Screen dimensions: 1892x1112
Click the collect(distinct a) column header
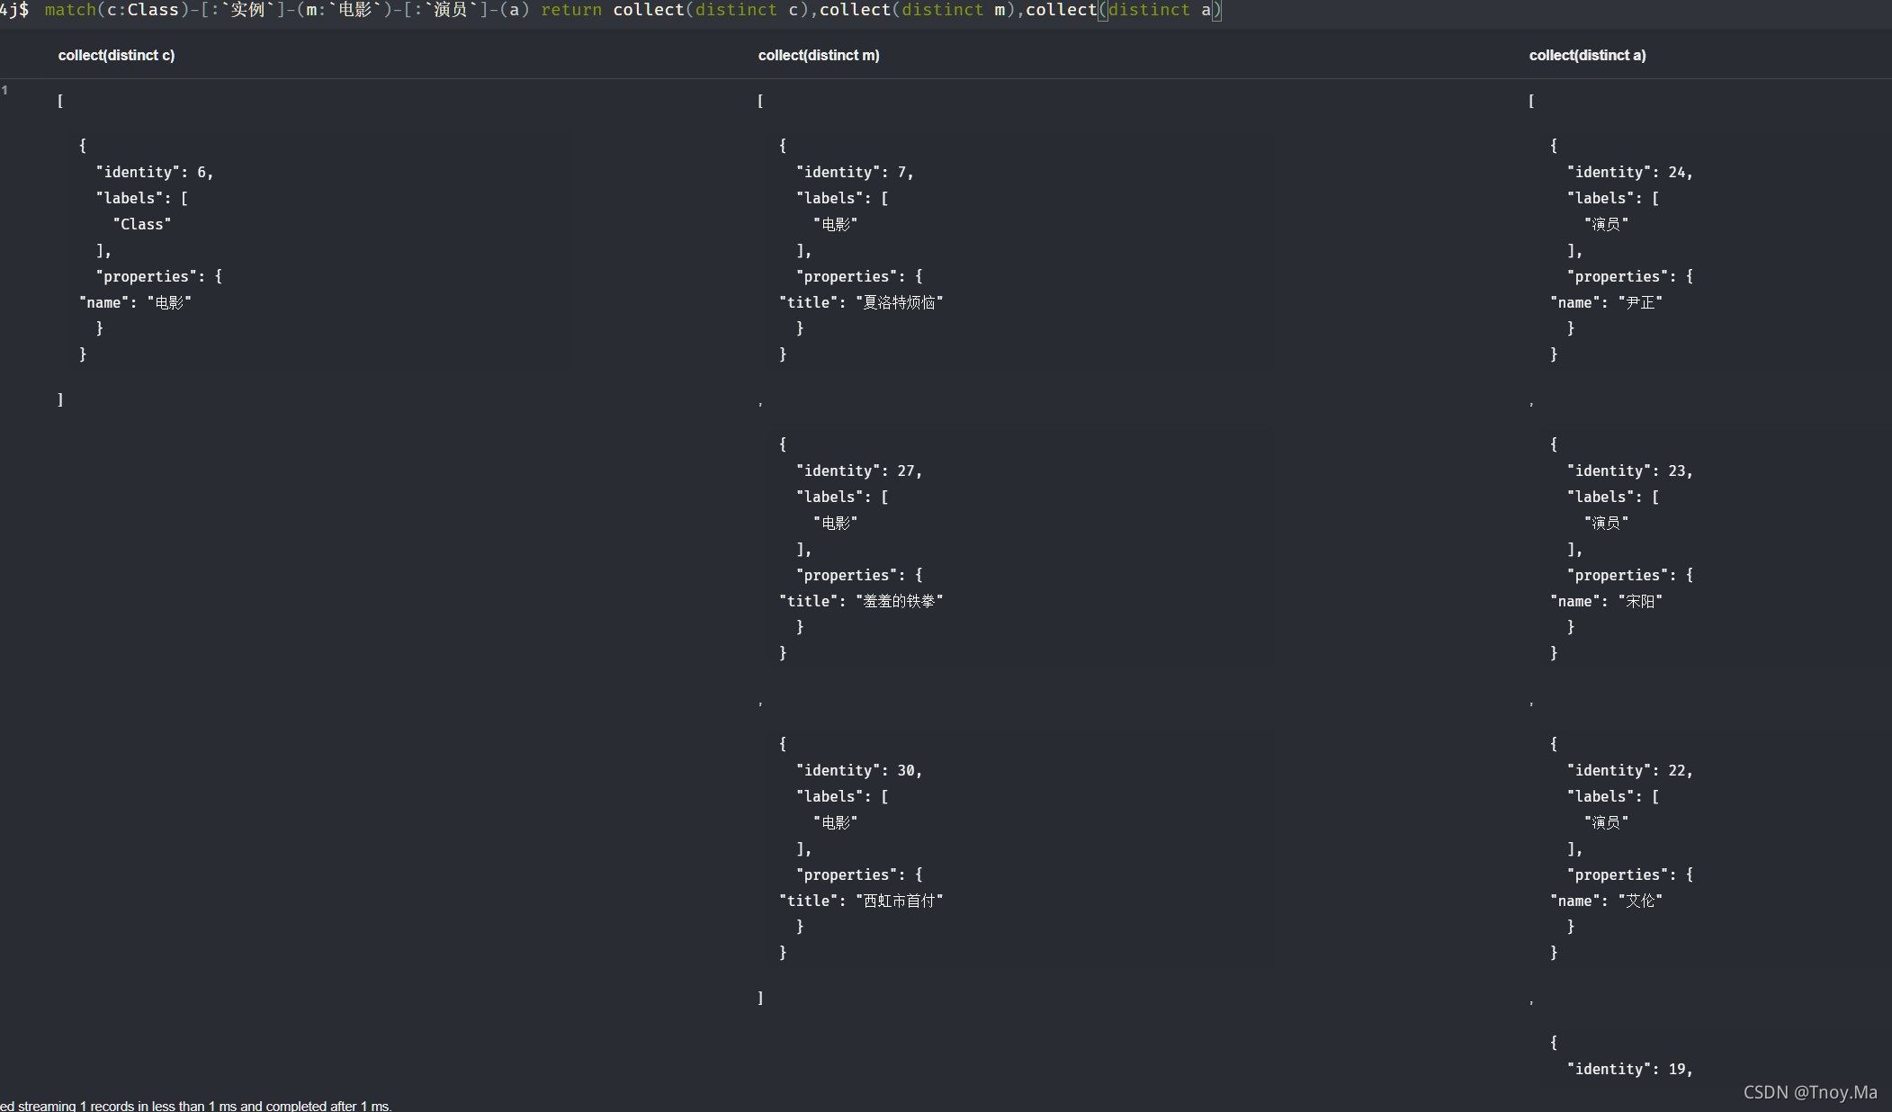[1587, 56]
